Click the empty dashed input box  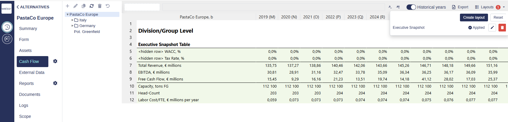[142, 7]
